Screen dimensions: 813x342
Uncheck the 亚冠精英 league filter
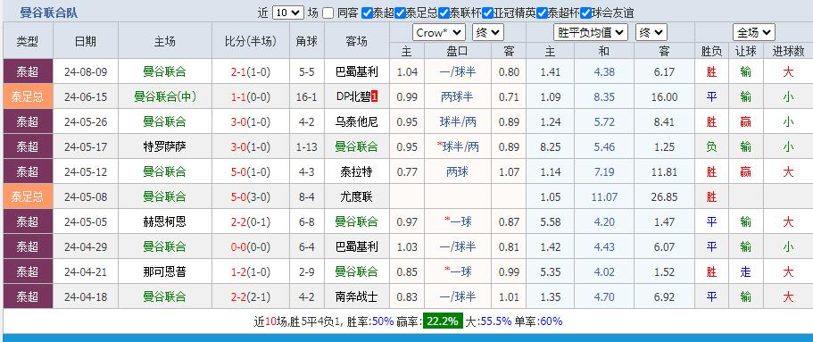pyautogui.click(x=486, y=13)
